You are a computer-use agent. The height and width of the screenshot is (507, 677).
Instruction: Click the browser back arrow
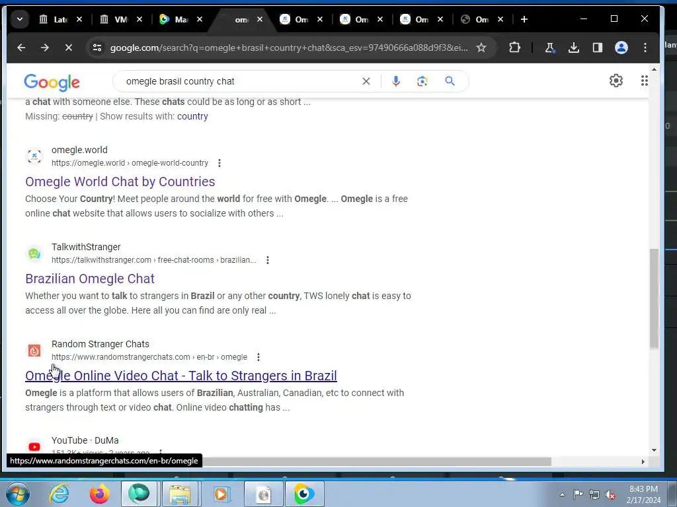pyautogui.click(x=21, y=48)
